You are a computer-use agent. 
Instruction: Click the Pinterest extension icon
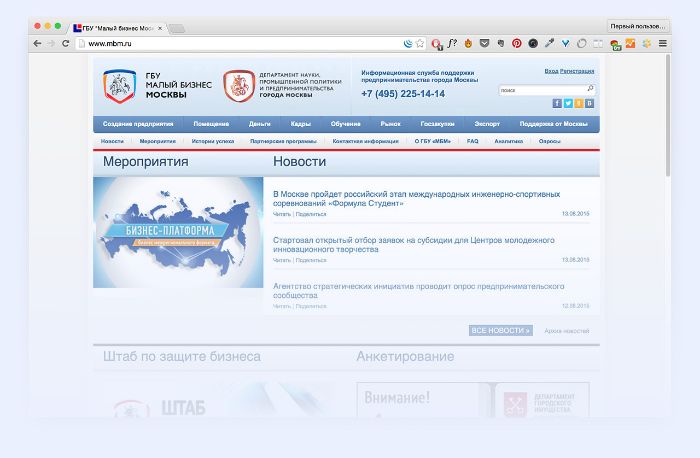click(517, 43)
